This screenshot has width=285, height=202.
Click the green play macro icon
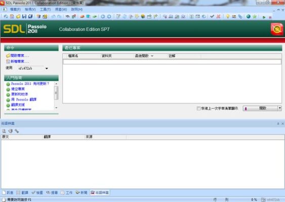[x=264, y=17]
